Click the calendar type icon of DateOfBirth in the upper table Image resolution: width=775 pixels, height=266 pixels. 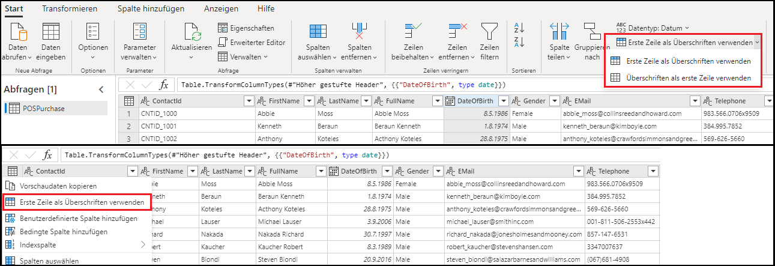pyautogui.click(x=450, y=101)
